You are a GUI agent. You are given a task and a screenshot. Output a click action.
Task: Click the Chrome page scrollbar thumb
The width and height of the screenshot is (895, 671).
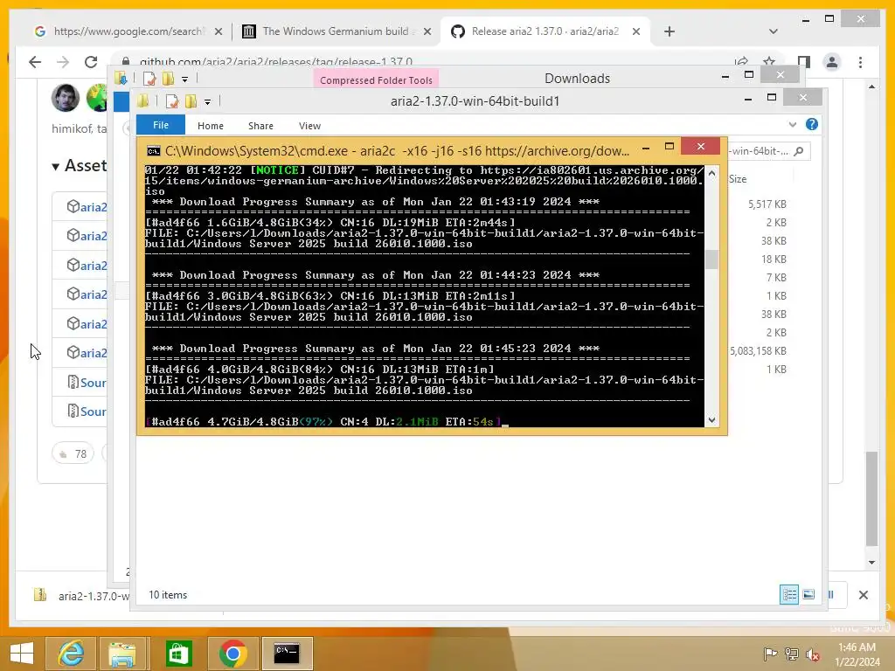pos(871,499)
